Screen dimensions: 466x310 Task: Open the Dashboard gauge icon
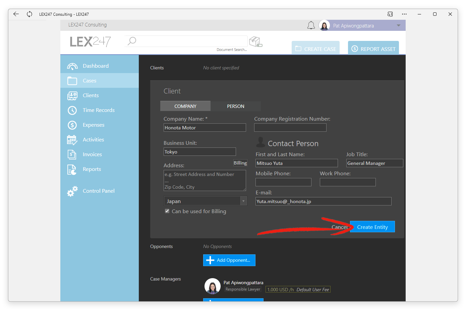point(72,66)
